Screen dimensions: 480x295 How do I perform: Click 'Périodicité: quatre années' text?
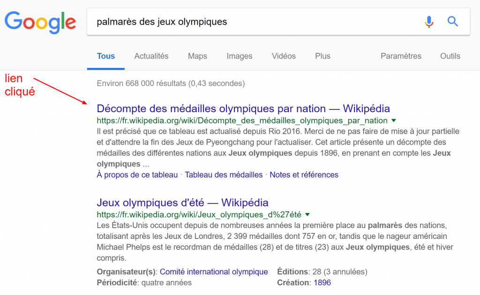click(x=144, y=283)
